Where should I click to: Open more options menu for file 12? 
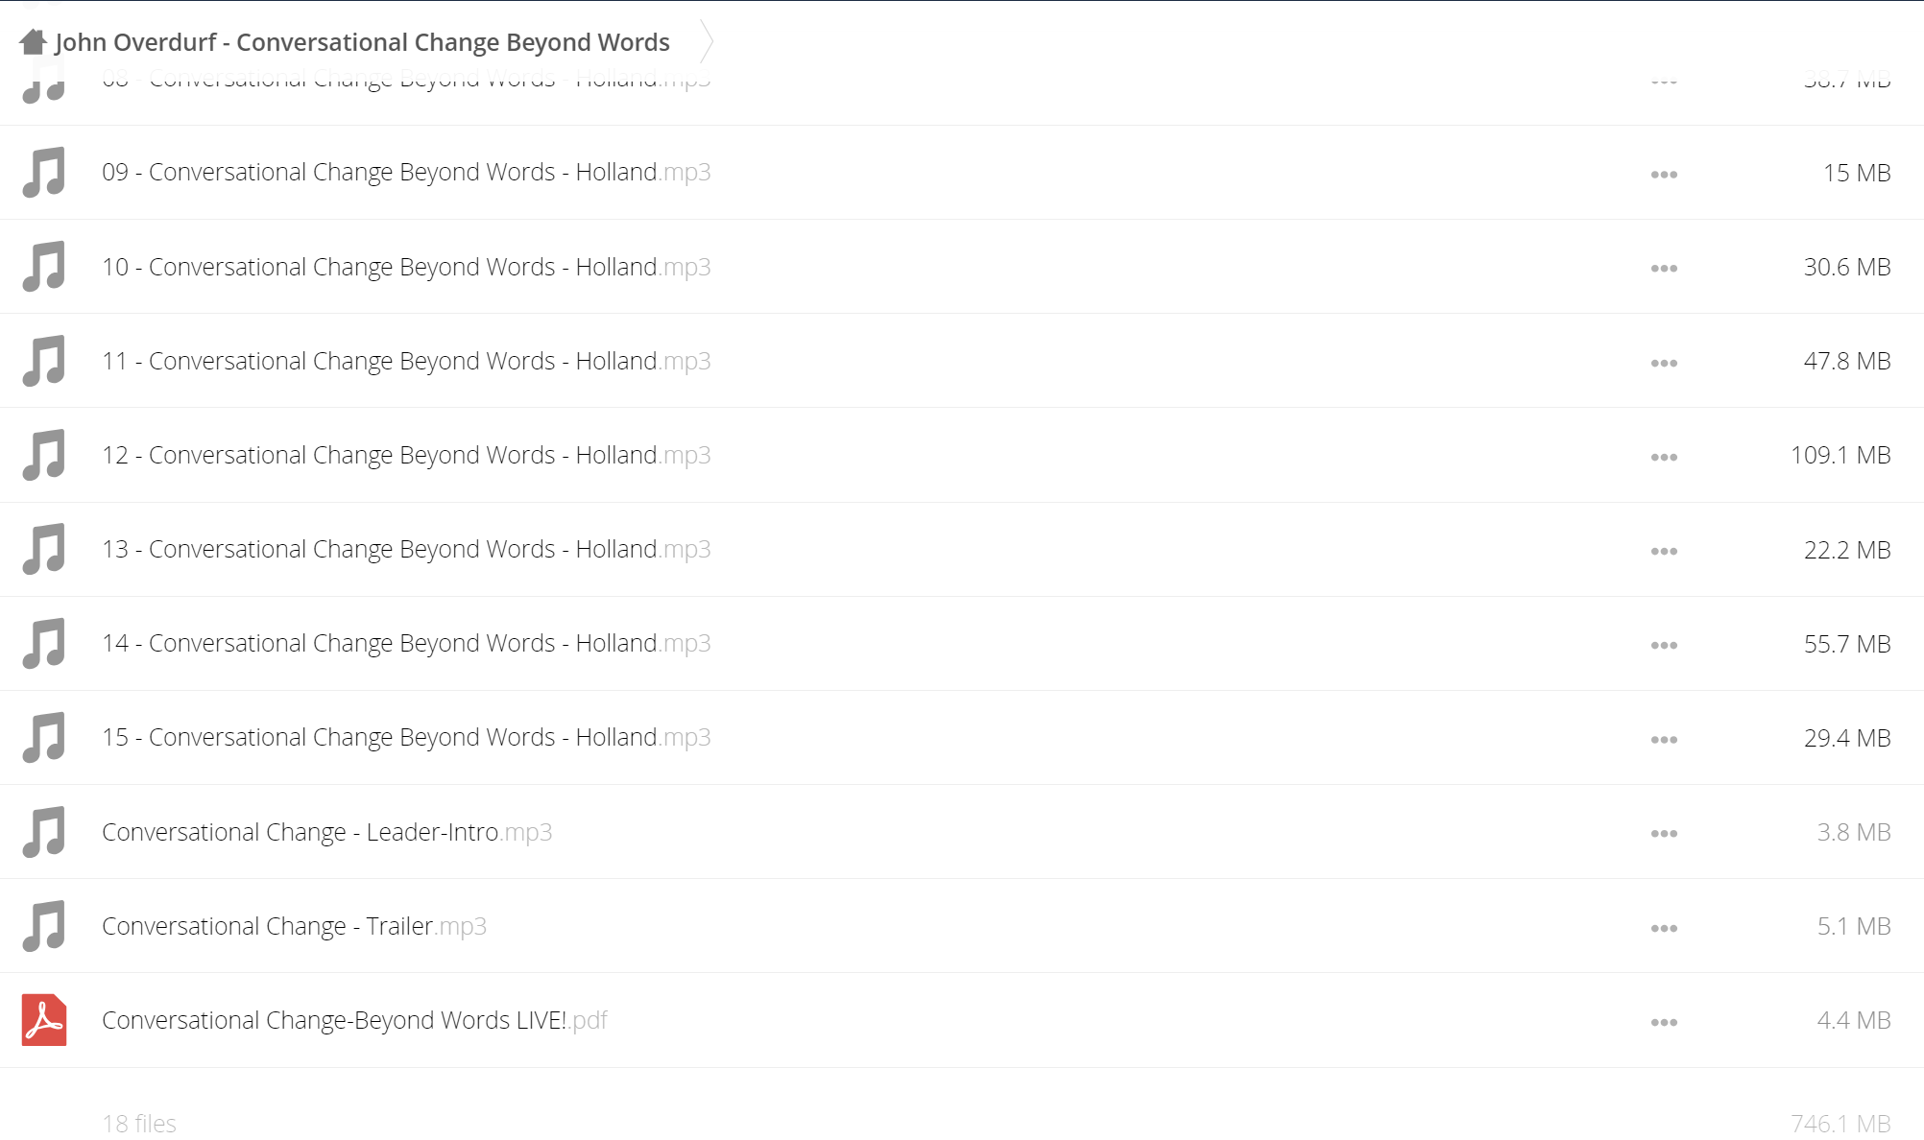(x=1664, y=457)
